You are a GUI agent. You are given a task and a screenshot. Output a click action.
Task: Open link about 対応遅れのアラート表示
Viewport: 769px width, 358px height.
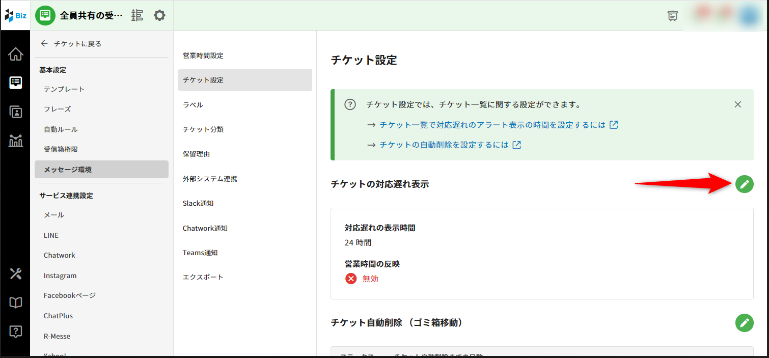pos(492,125)
